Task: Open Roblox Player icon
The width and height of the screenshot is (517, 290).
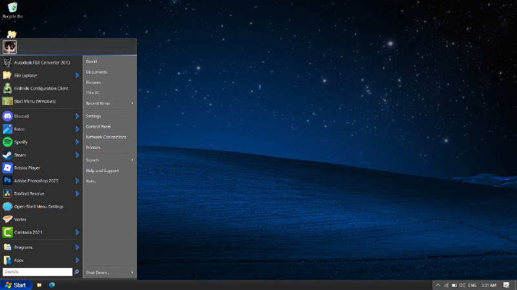Action: [x=7, y=168]
